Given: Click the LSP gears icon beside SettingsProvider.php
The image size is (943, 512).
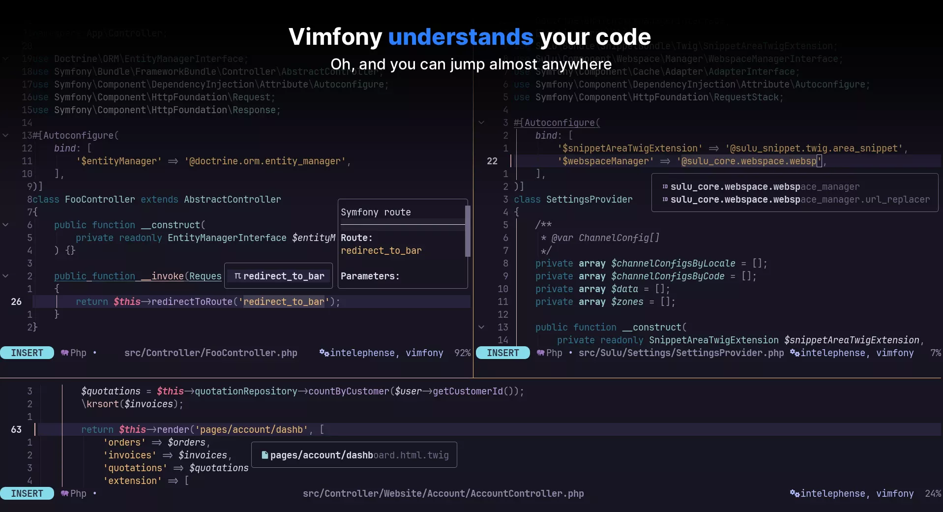Looking at the screenshot, I should 795,353.
